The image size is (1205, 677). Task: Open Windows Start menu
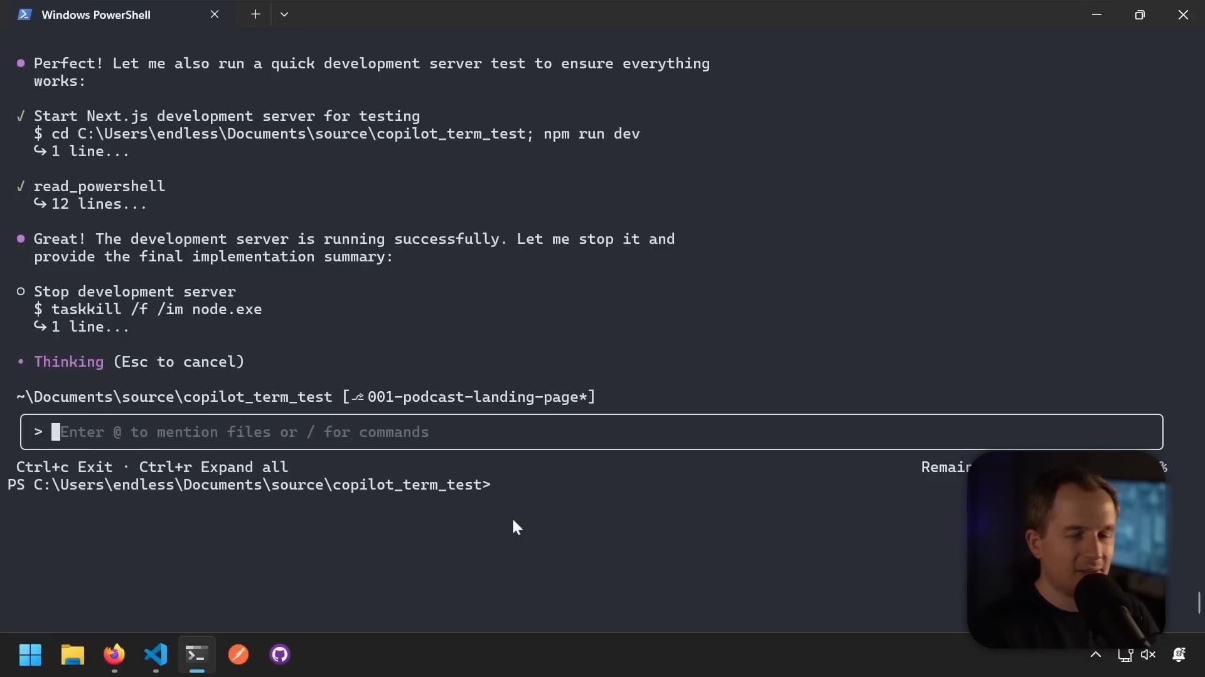(29, 654)
